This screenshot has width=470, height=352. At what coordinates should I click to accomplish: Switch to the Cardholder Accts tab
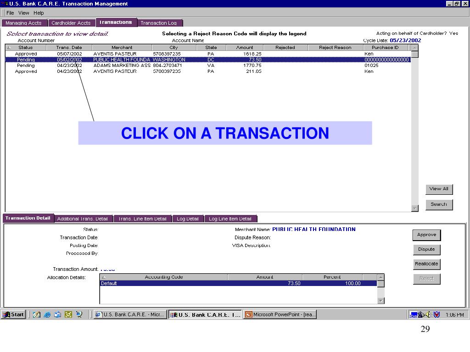coord(71,23)
